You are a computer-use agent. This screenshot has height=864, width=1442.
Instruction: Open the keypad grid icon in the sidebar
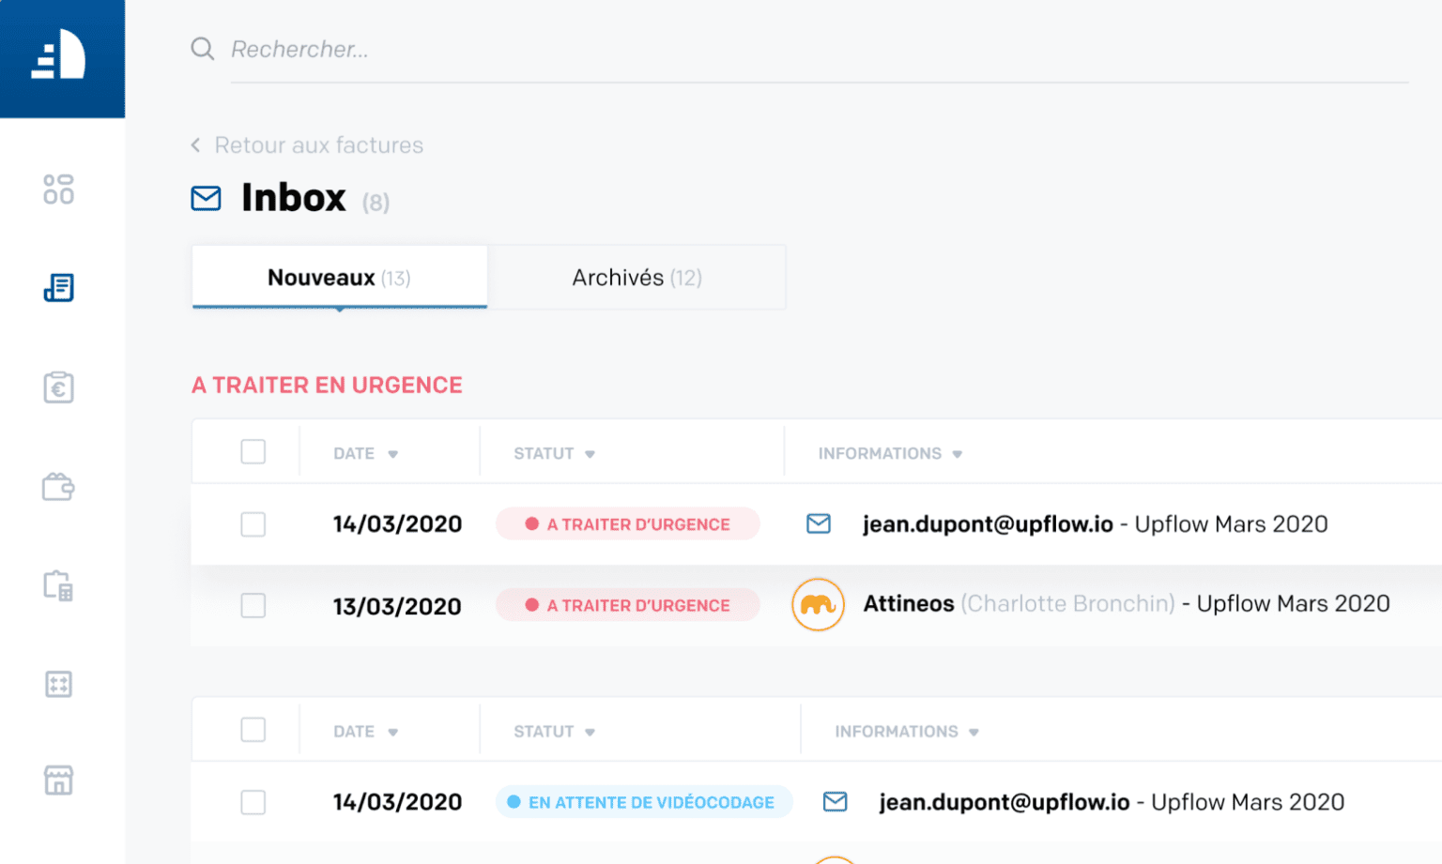[x=58, y=685]
